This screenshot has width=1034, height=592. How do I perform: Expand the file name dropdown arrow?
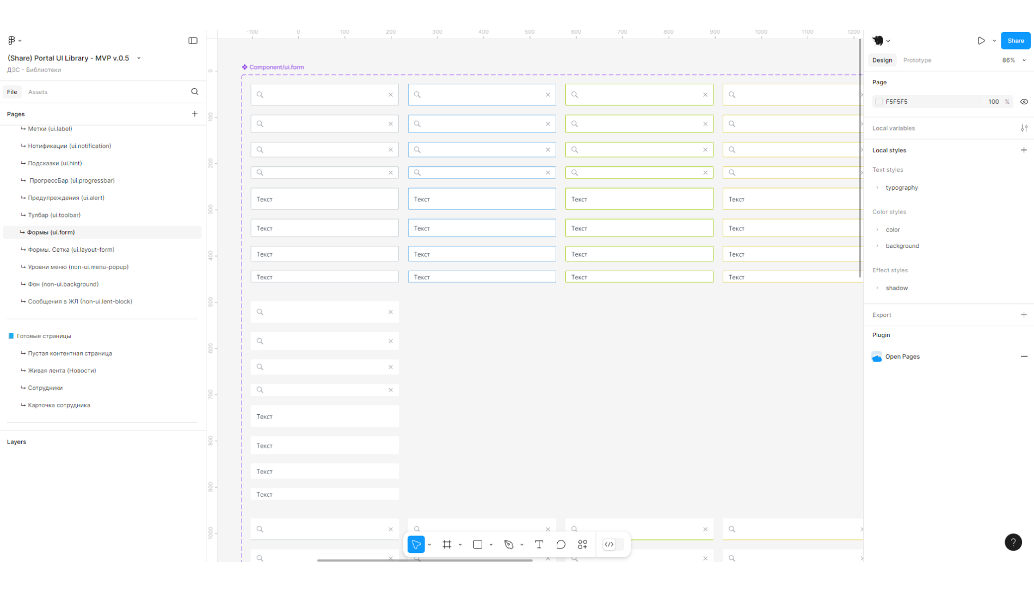139,58
